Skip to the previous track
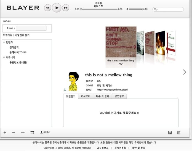The width and height of the screenshot is (192, 151). tap(48, 8)
